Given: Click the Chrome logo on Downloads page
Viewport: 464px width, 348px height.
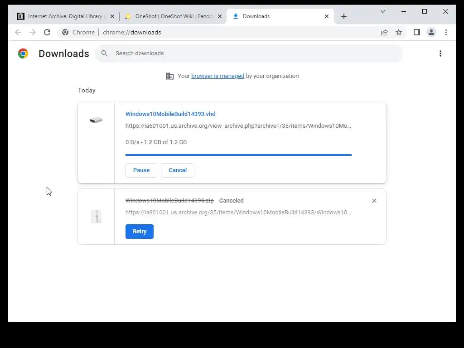Looking at the screenshot, I should (23, 53).
